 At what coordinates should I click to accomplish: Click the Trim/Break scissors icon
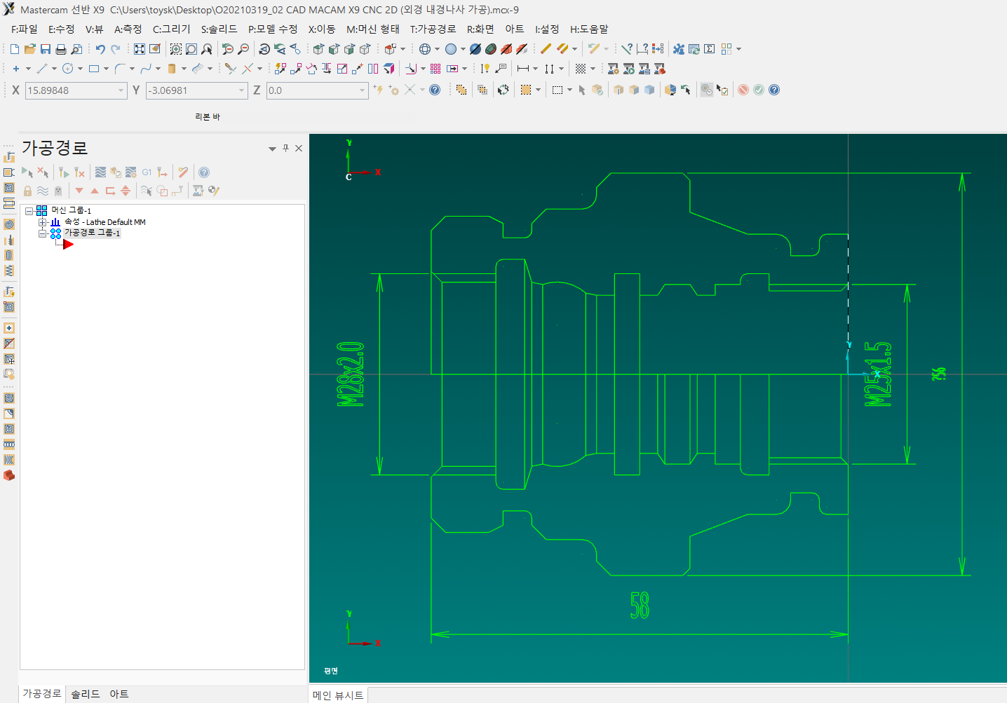coord(231,69)
